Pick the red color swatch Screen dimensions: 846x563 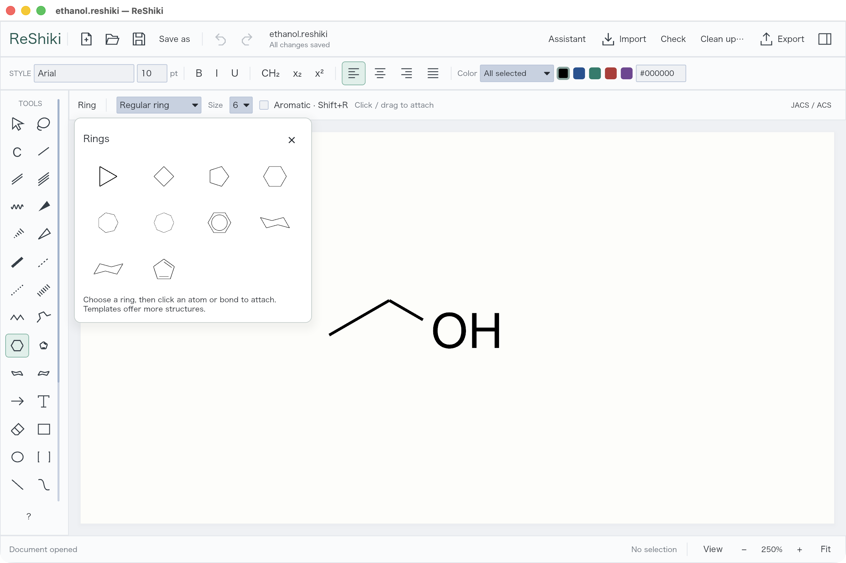[610, 73]
